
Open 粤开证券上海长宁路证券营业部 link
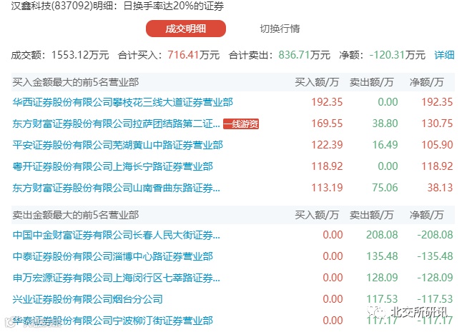pyautogui.click(x=112, y=166)
